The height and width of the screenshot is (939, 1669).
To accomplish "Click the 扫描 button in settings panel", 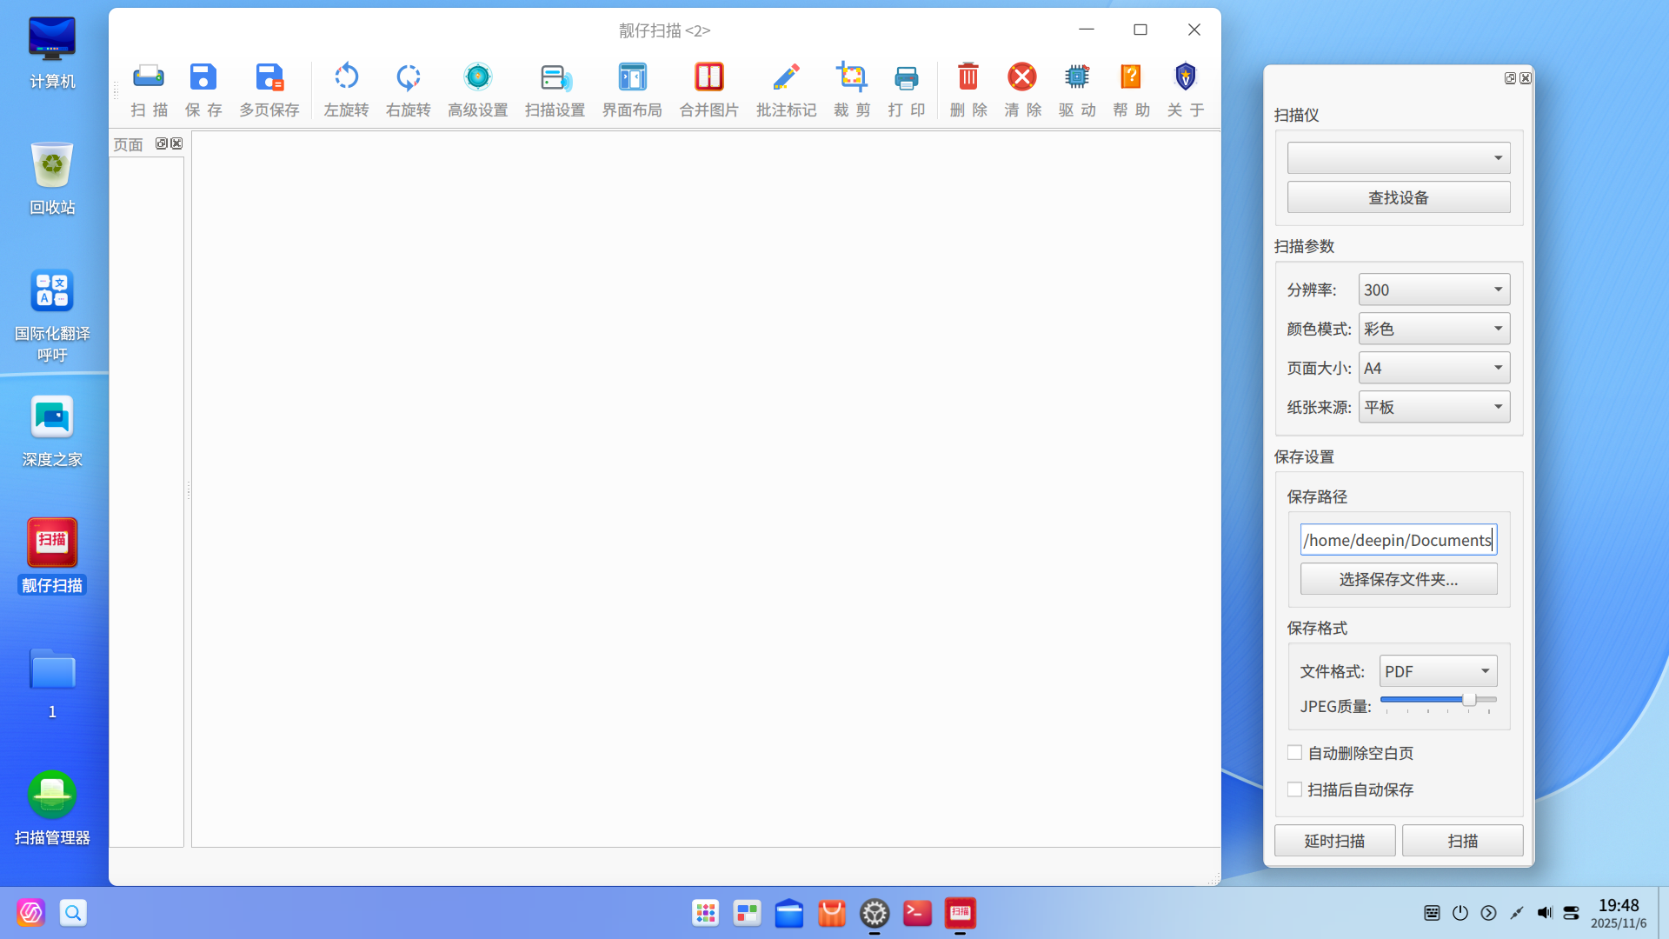I will click(1462, 841).
